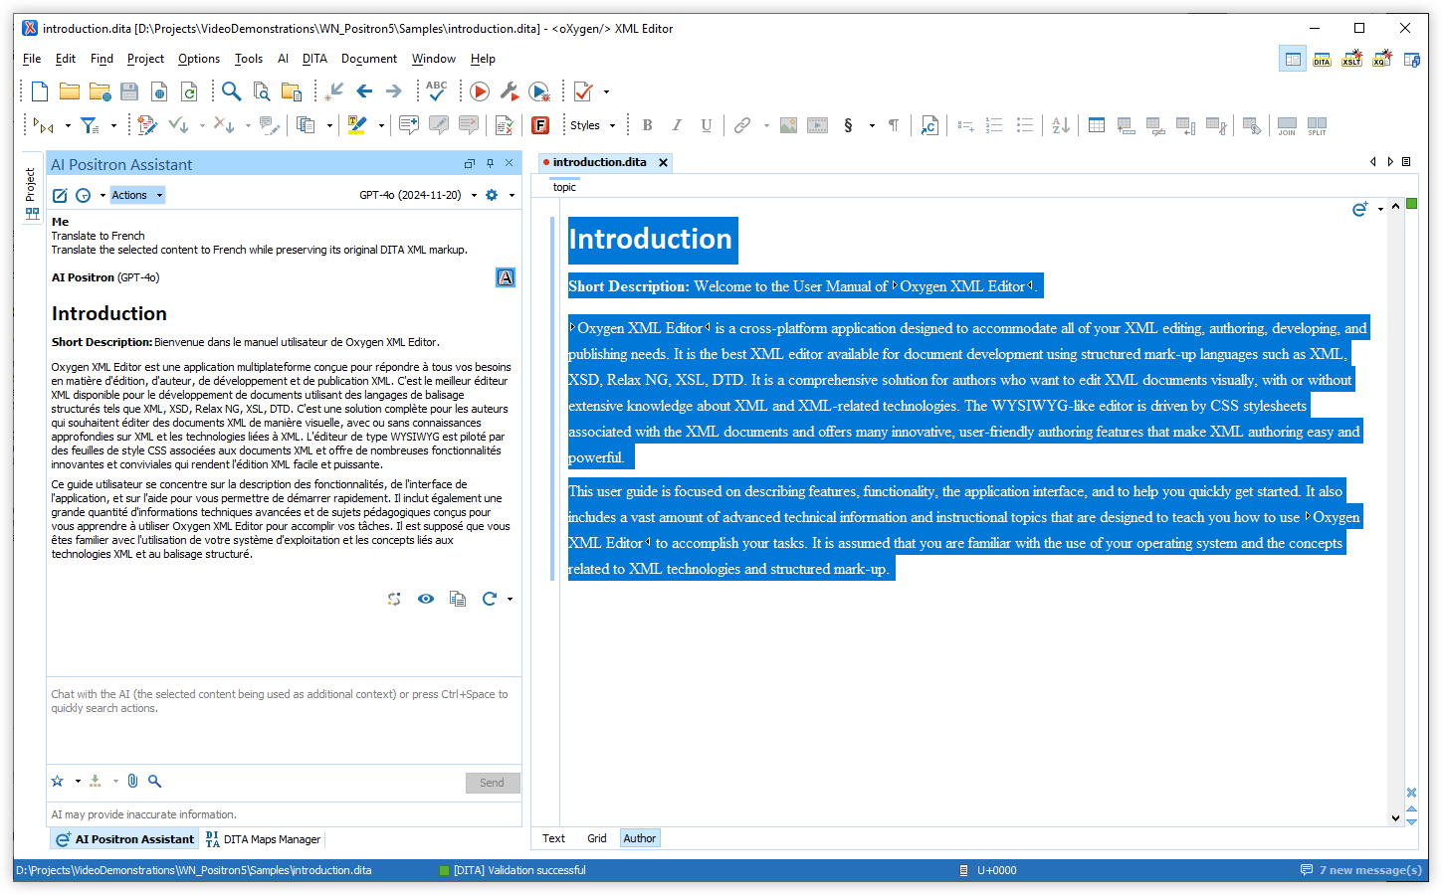
Task: Expand the link options dropdown arrow
Action: coord(766,125)
